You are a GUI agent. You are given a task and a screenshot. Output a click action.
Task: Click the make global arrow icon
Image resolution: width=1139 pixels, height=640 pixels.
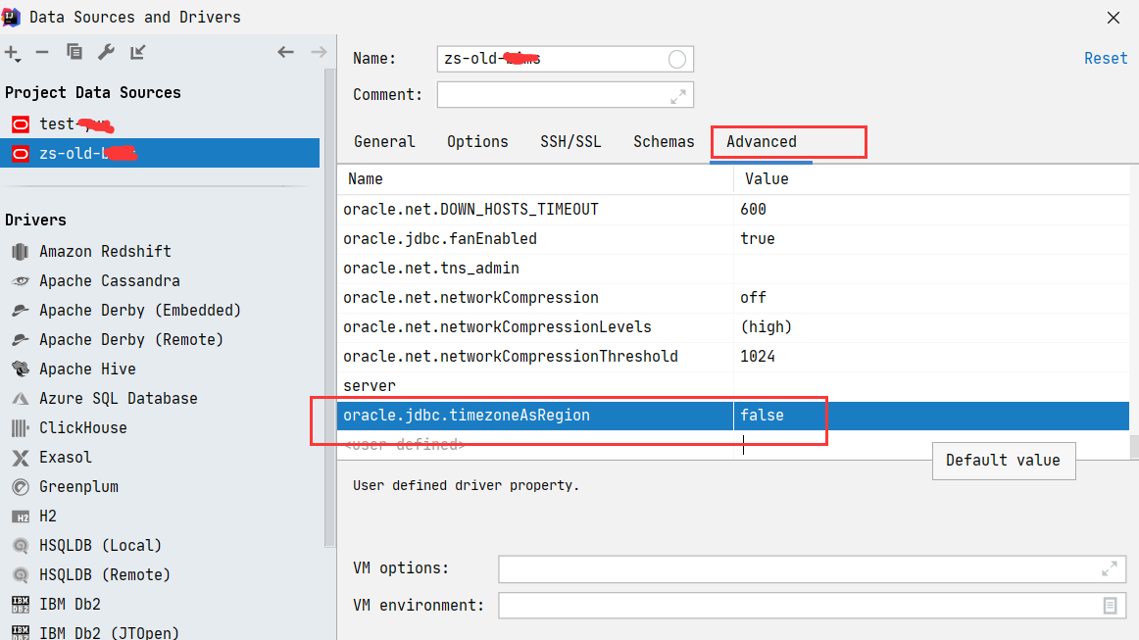point(138,52)
